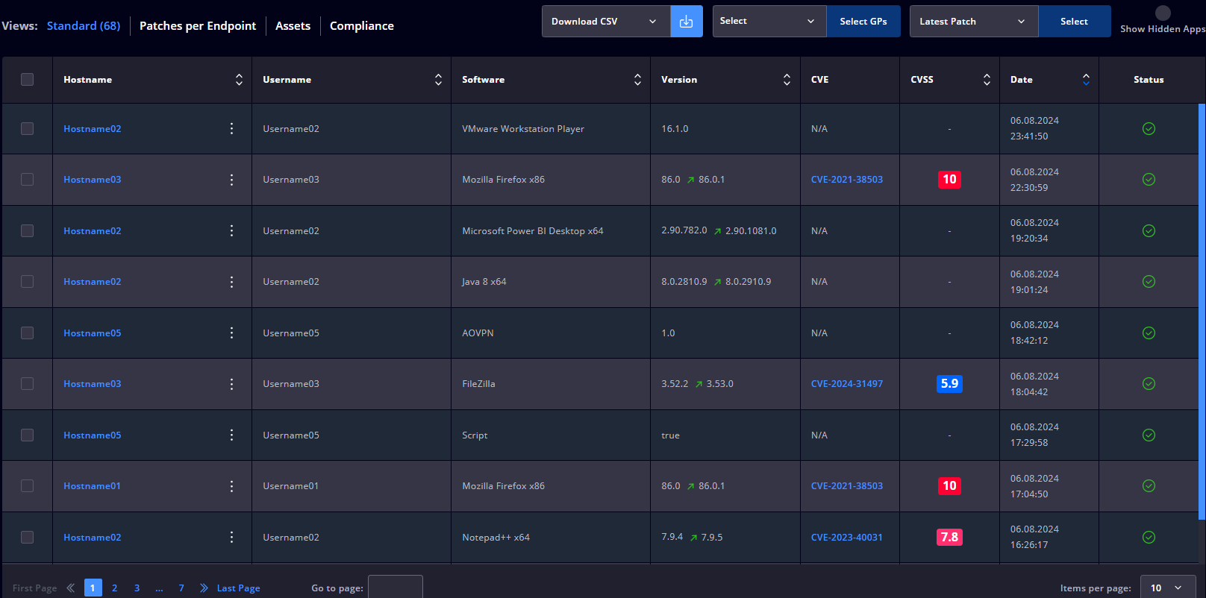Sort the table by Username column
The image size is (1206, 598).
coord(438,80)
